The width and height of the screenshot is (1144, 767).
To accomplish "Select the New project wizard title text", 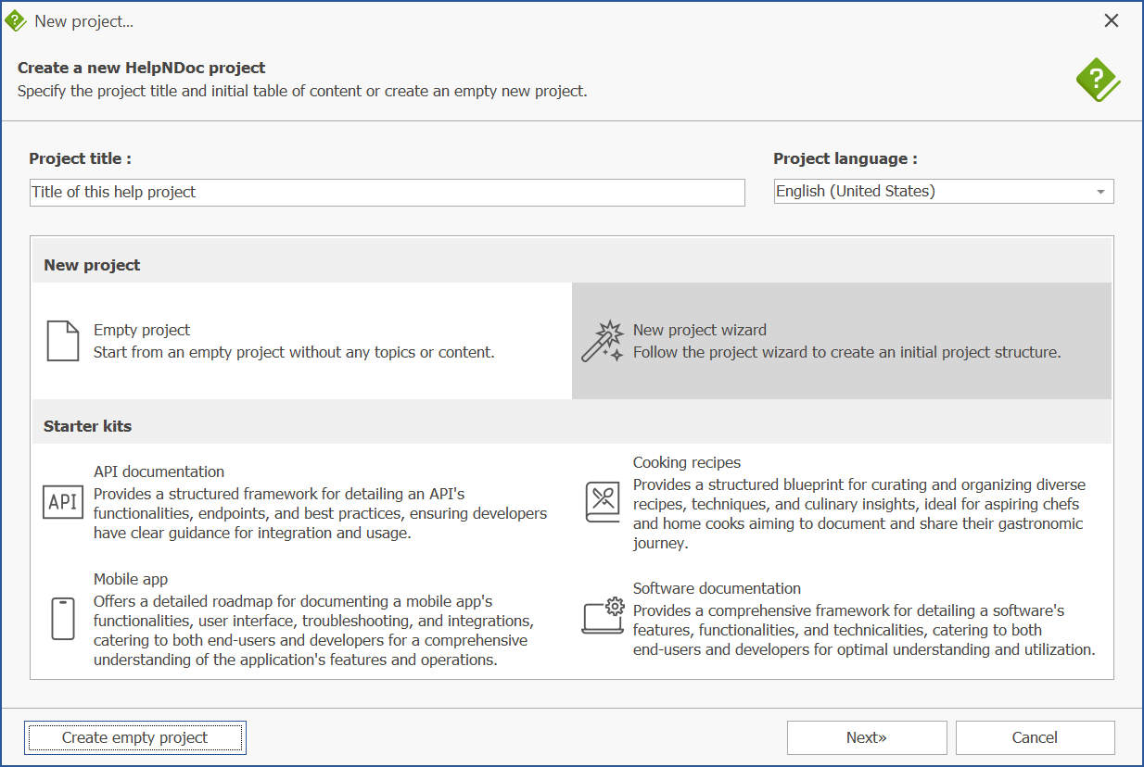I will pos(700,330).
